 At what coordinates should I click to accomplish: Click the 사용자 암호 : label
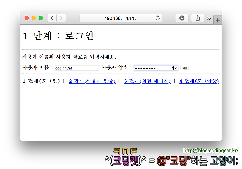(116, 67)
